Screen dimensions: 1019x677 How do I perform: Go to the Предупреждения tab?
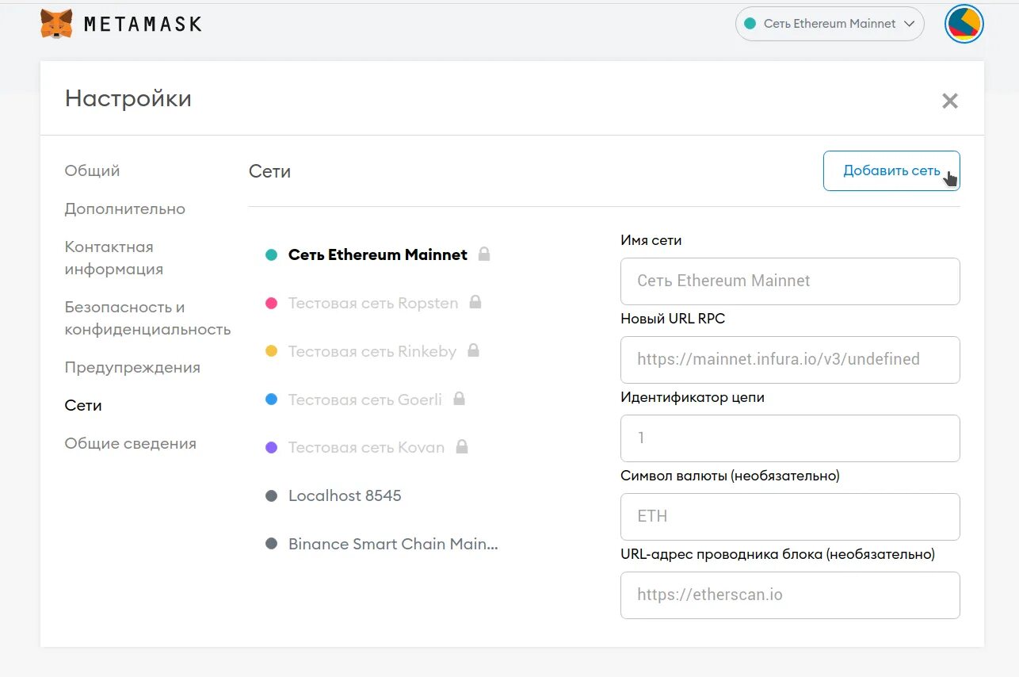tap(132, 367)
